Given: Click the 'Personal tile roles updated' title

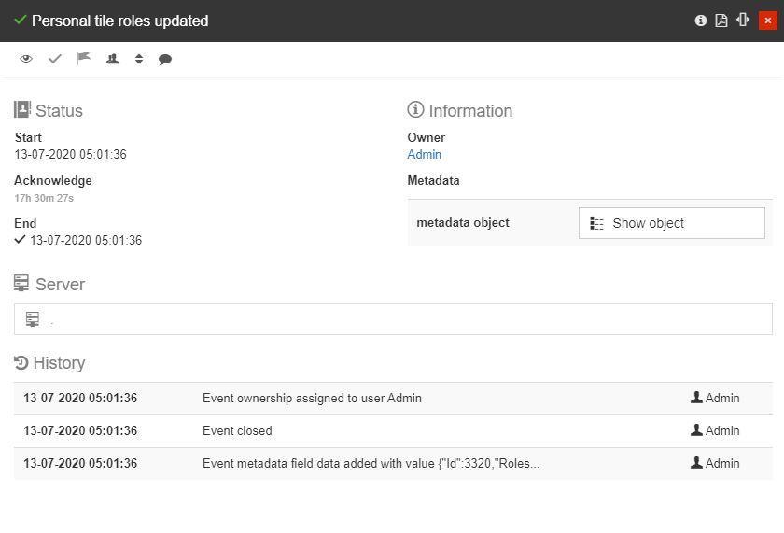Looking at the screenshot, I should coord(120,21).
